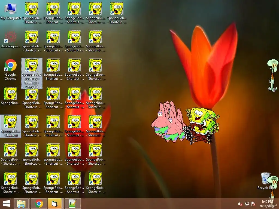Select the Recycle Bin desktop icon

tap(266, 181)
